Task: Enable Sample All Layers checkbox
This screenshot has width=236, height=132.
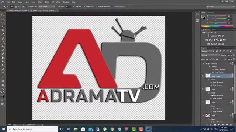Action: tap(97, 7)
